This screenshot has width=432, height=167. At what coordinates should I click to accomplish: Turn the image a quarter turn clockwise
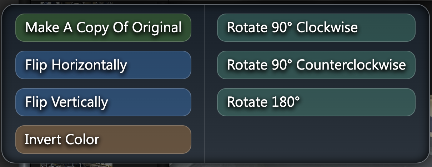(x=316, y=27)
